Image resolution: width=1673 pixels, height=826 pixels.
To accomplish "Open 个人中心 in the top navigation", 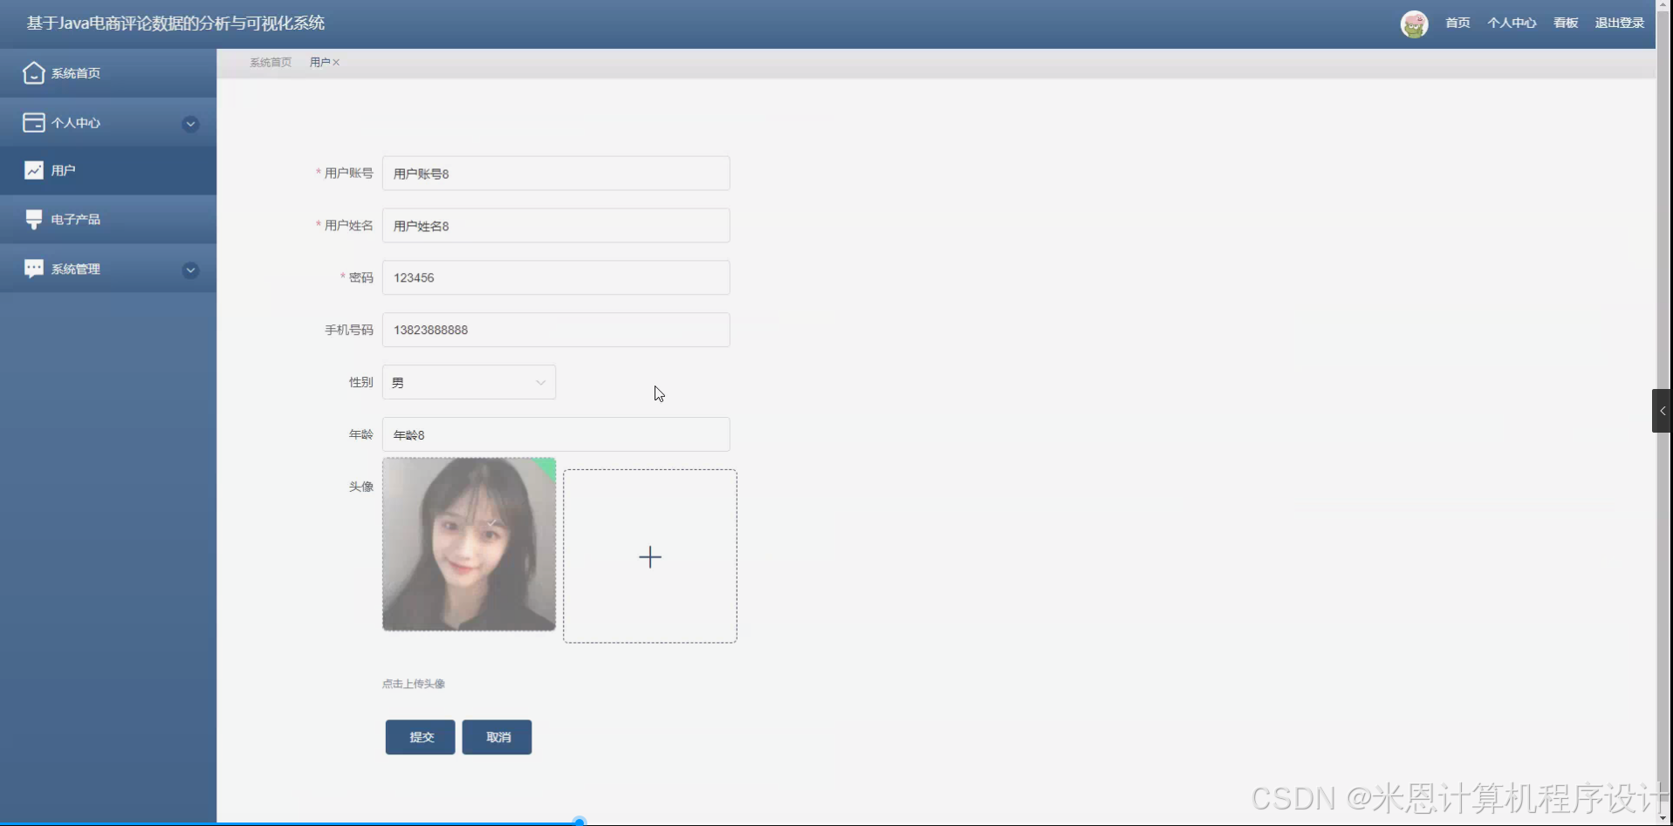I will pos(1512,23).
